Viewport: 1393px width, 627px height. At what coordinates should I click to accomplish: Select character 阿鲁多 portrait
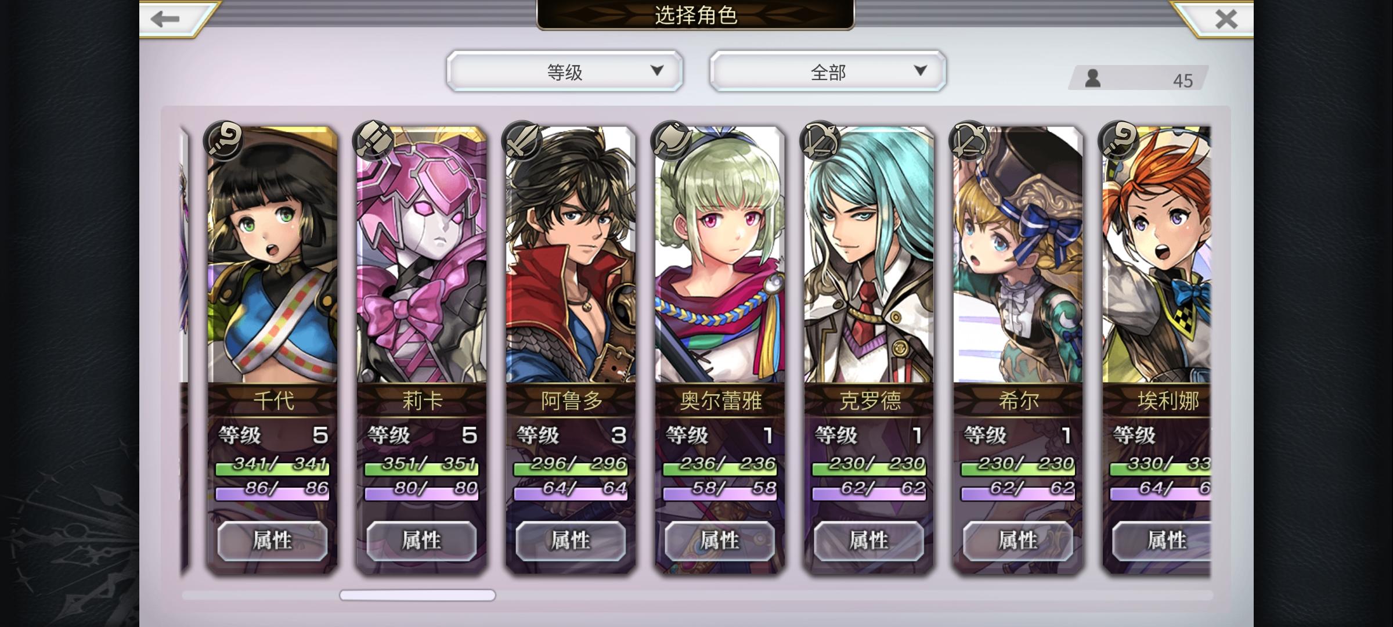571,255
